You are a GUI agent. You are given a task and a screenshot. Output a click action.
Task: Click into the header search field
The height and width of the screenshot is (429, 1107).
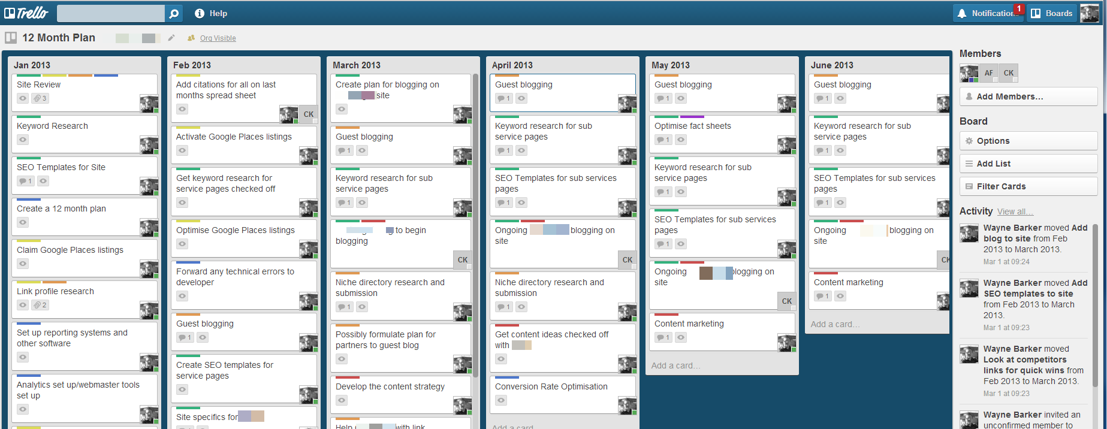point(111,13)
